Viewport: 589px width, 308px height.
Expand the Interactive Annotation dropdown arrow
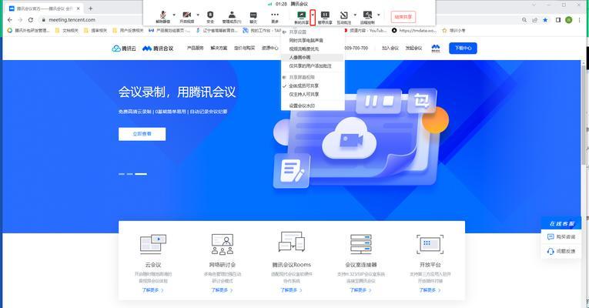355,15
